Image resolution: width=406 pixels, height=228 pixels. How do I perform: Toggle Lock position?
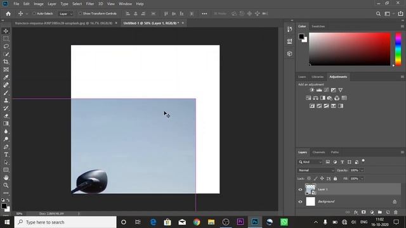[322, 179]
